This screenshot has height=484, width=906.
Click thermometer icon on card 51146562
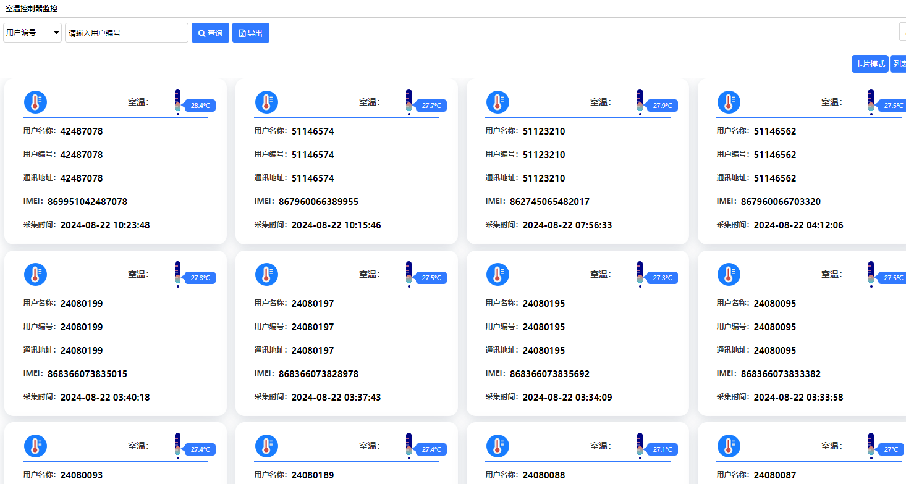[729, 102]
